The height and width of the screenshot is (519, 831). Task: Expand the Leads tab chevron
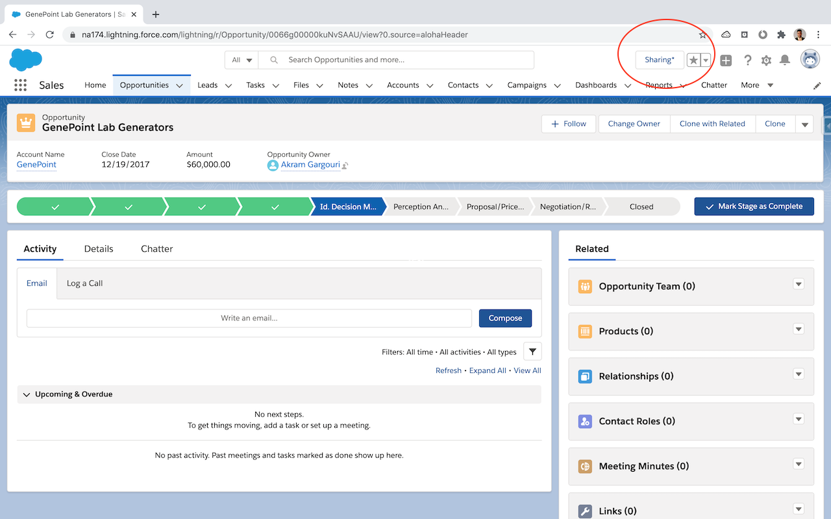pos(229,86)
